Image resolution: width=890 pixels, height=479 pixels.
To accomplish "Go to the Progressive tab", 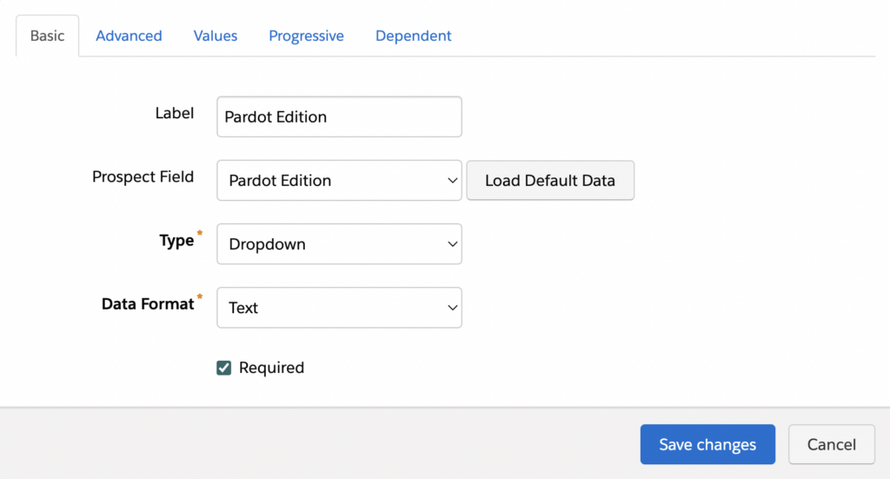I will coord(306,36).
